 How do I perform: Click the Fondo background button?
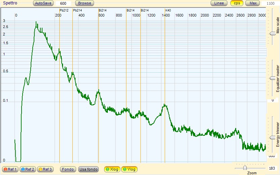[x=68, y=169]
